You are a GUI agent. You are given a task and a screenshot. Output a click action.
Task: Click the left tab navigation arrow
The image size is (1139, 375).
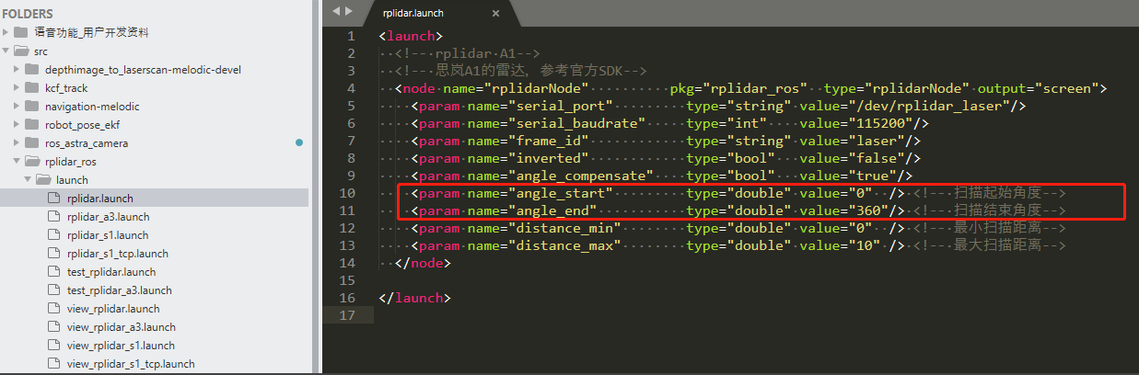click(336, 11)
